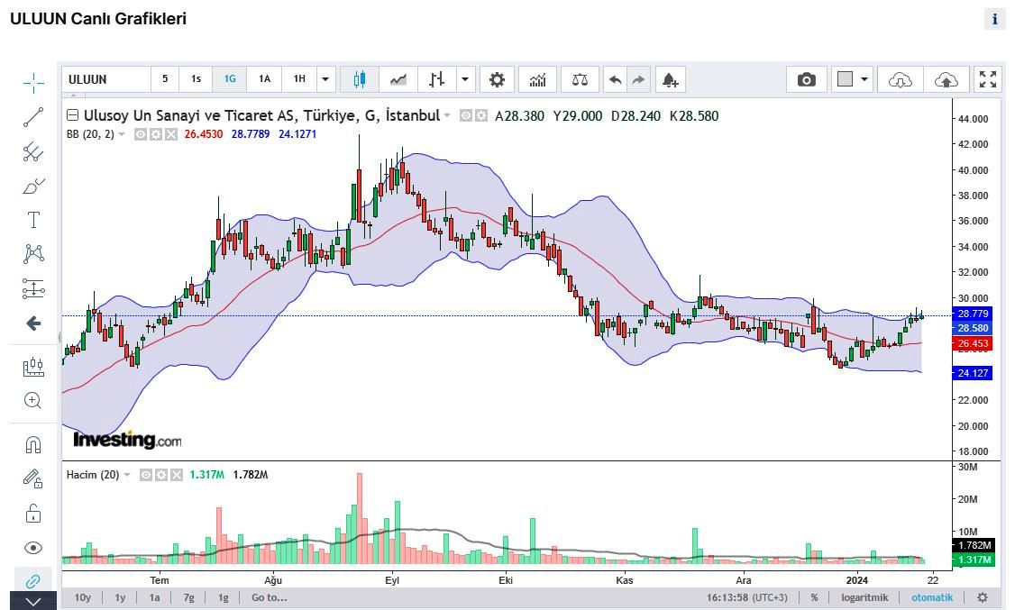Open main series format settings
The image size is (1015, 610).
(481, 116)
